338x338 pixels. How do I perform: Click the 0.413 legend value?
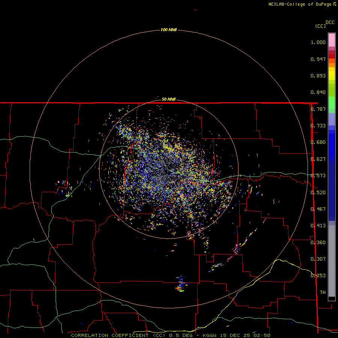click(x=318, y=226)
